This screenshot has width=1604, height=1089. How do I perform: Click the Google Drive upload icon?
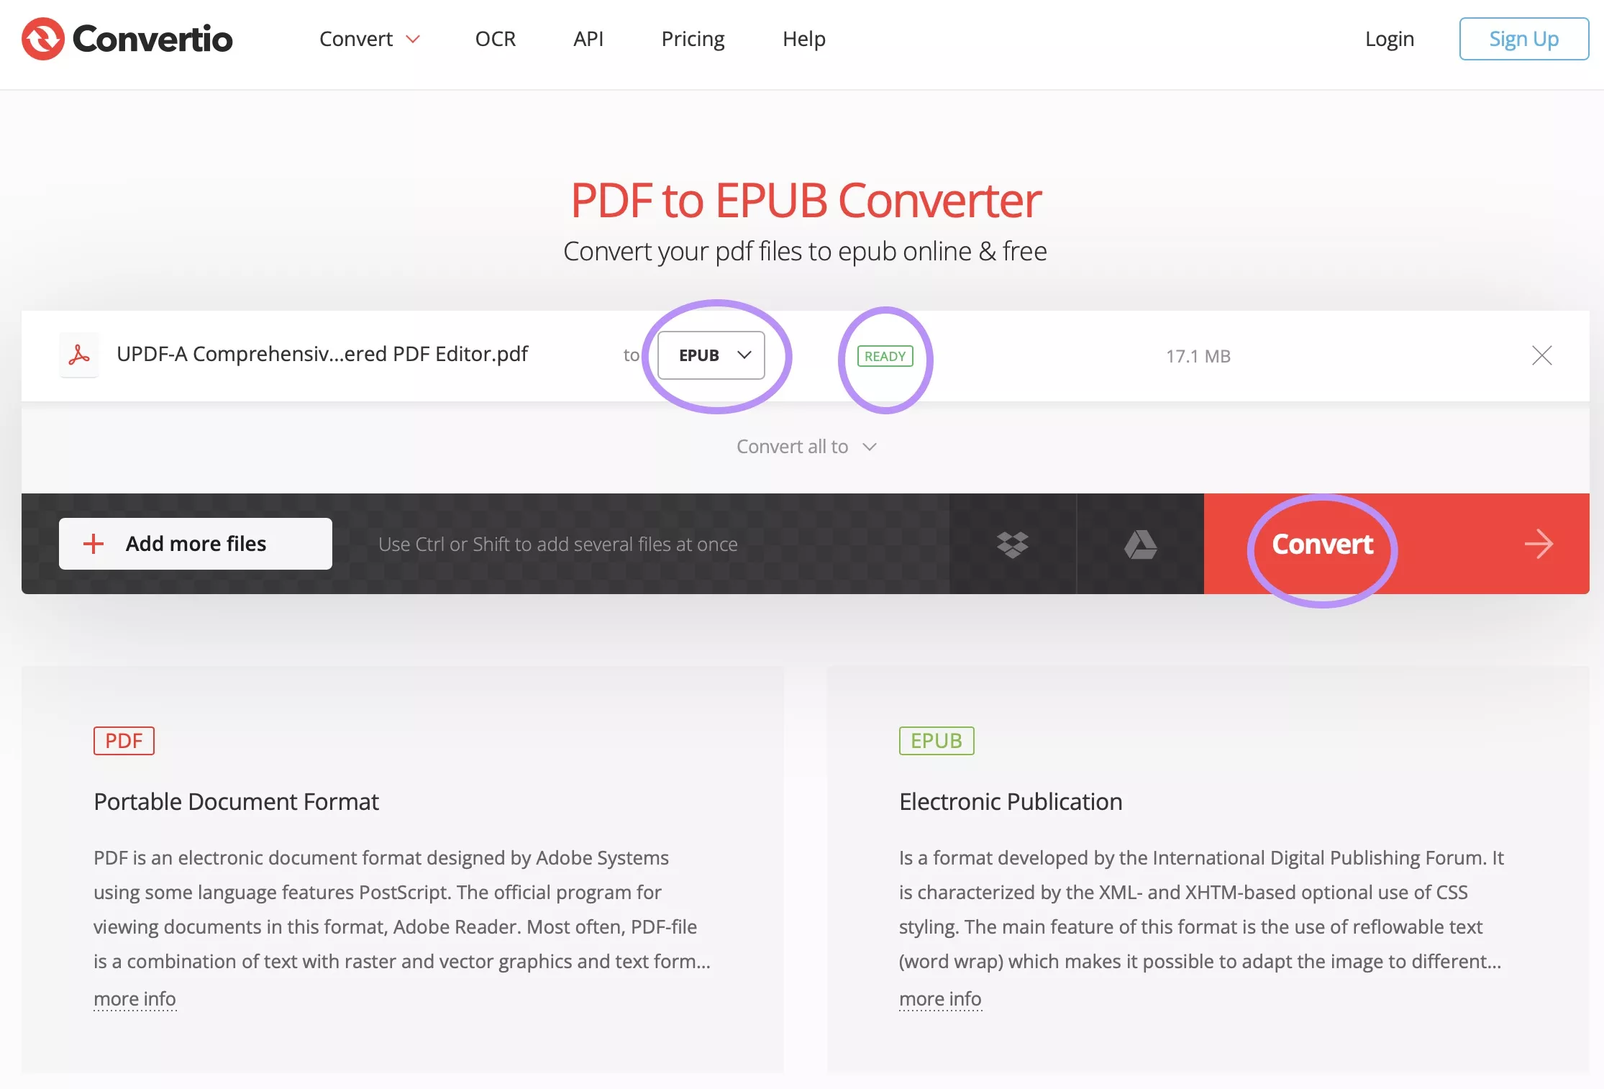pos(1140,543)
